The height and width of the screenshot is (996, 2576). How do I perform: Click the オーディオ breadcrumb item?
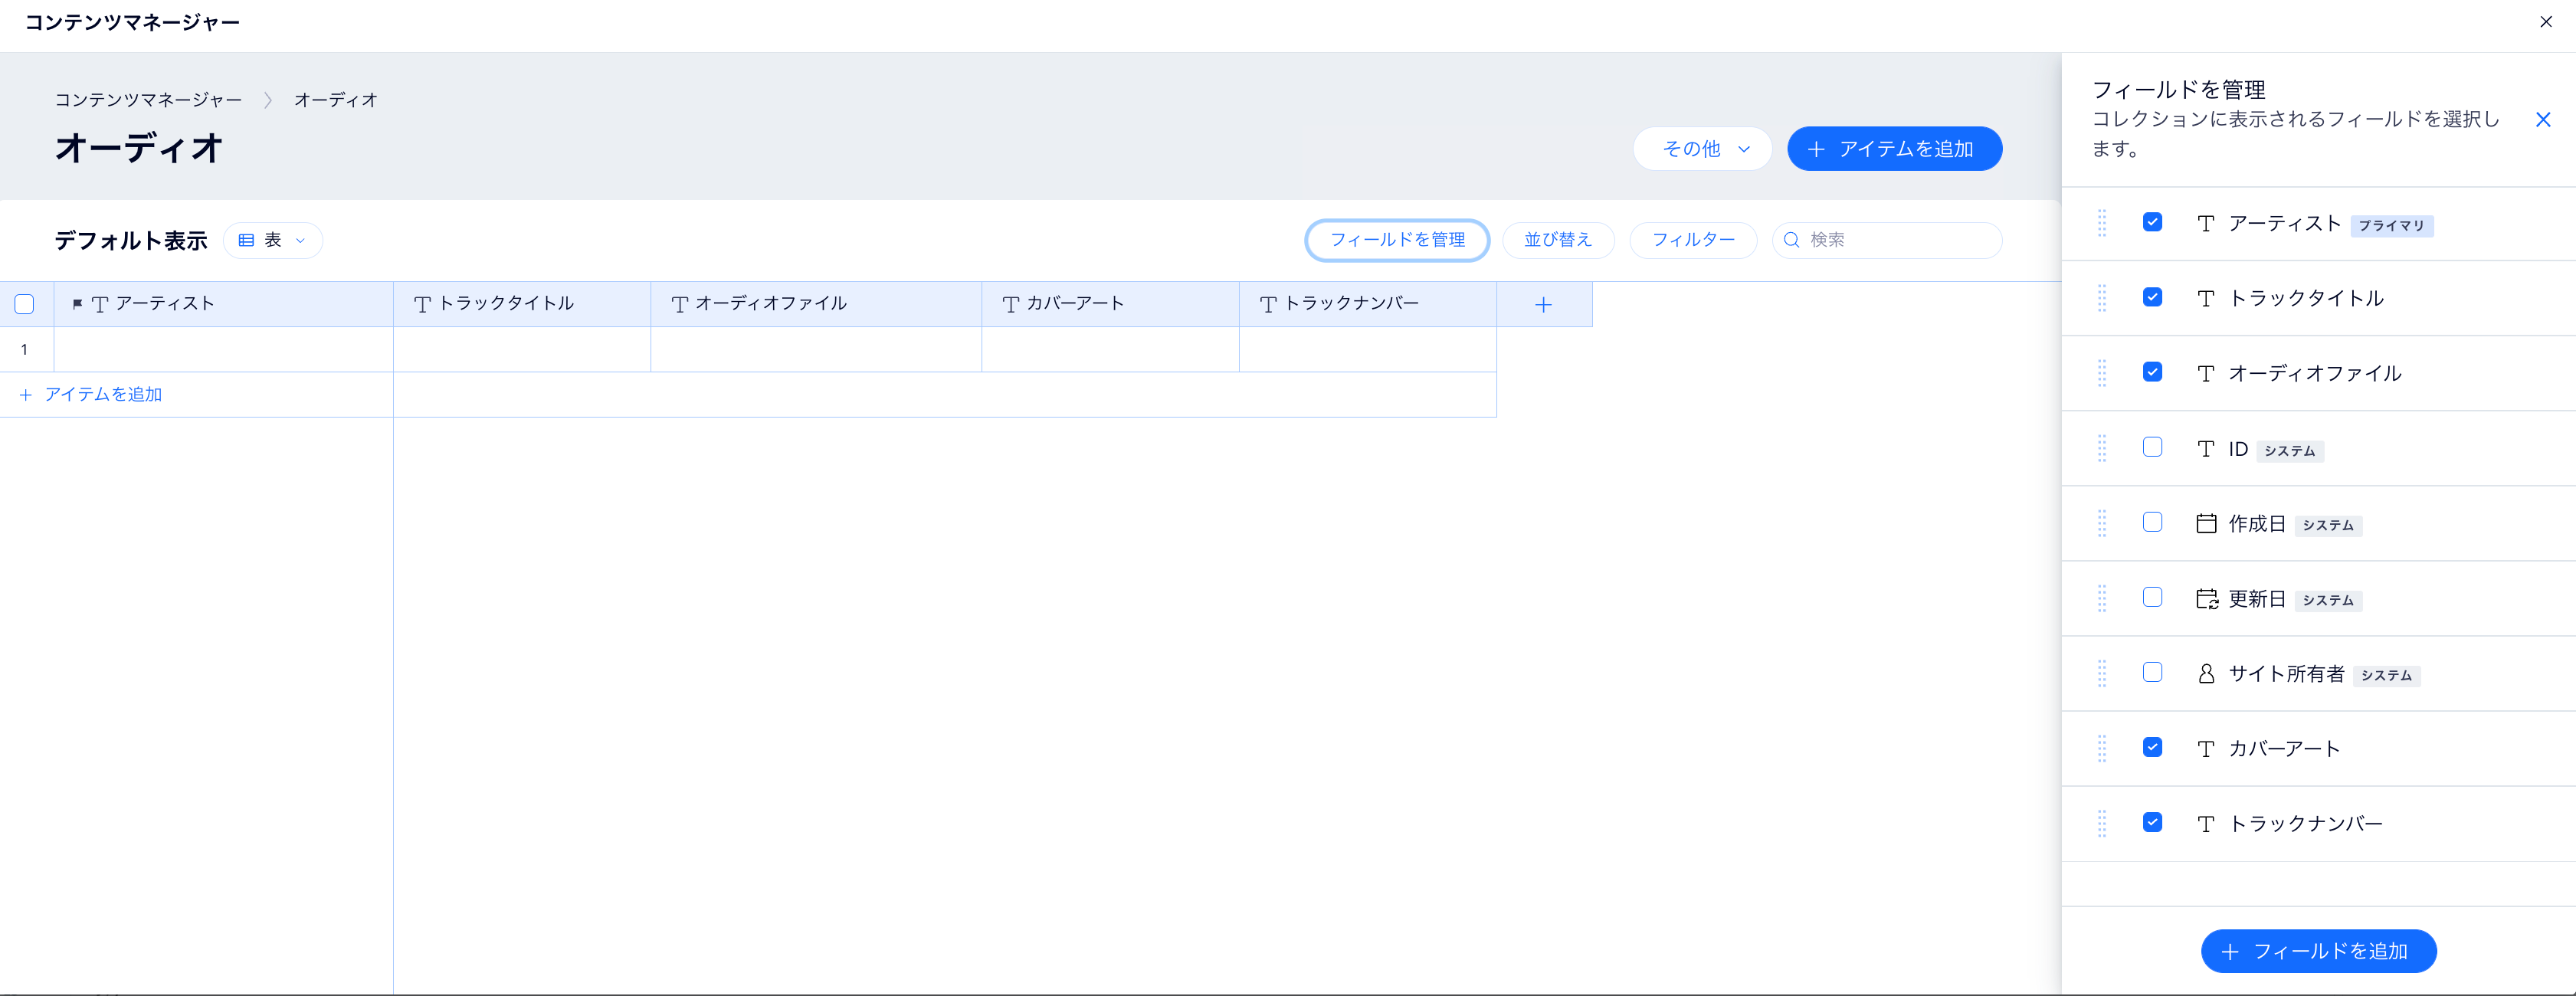(x=336, y=100)
